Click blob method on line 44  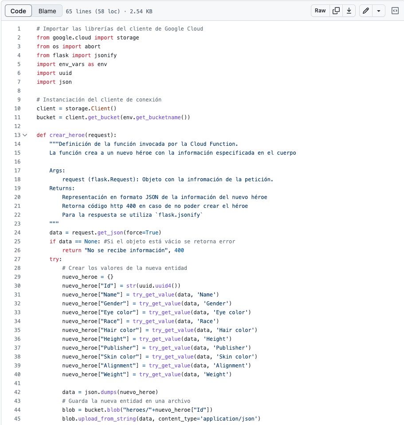[114, 410]
